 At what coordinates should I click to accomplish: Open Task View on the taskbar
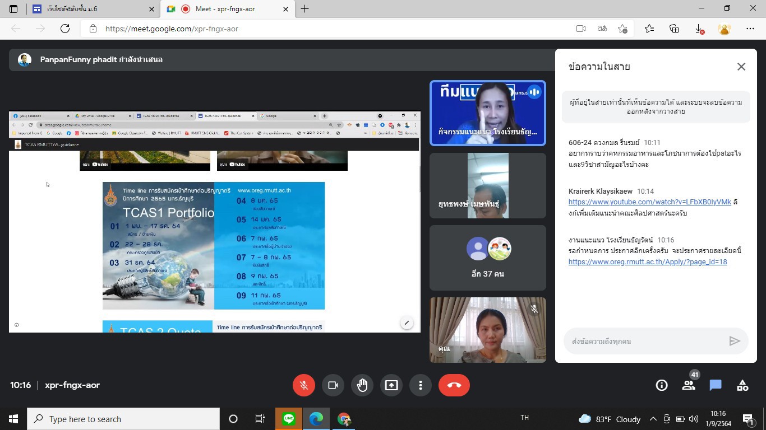tap(260, 419)
